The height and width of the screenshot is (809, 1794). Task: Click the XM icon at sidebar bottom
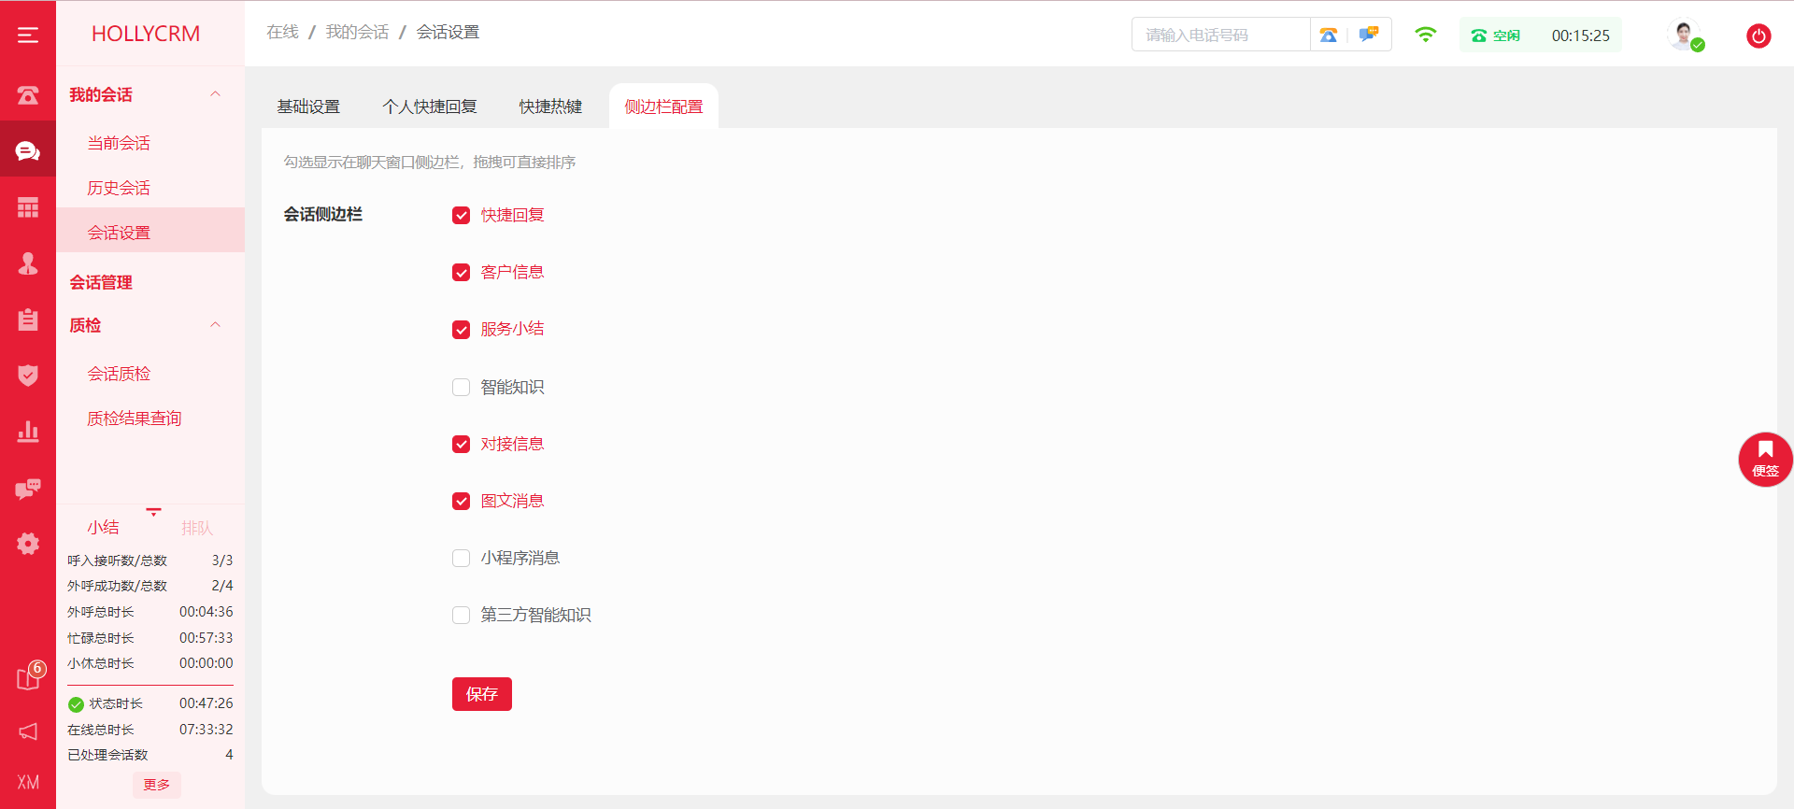[28, 783]
